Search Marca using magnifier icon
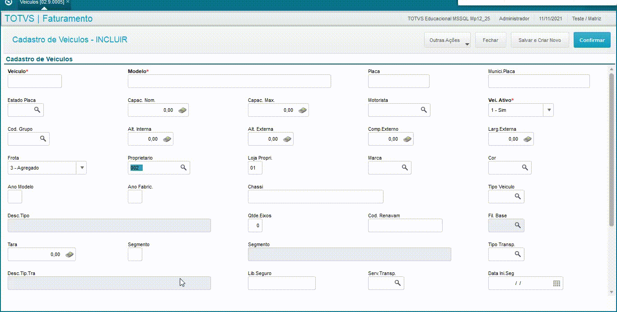The image size is (617, 312). click(x=405, y=167)
